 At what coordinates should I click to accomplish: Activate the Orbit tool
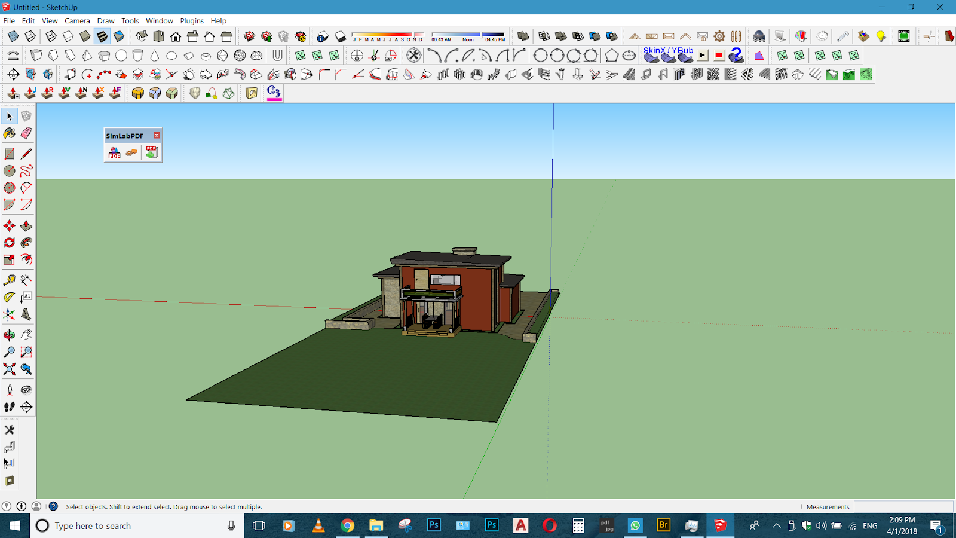pyautogui.click(x=10, y=335)
